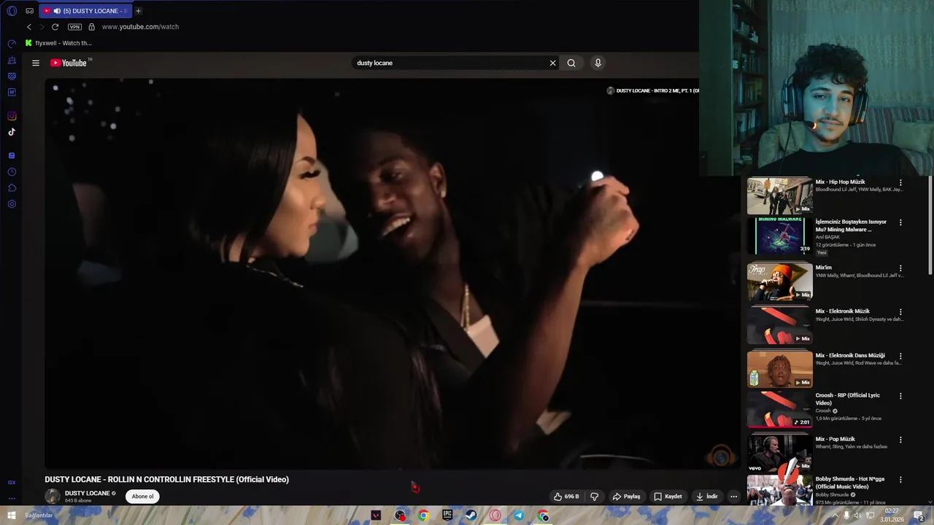Image resolution: width=934 pixels, height=525 pixels.
Task: Open the Mix'im playlist title
Action: 823,268
